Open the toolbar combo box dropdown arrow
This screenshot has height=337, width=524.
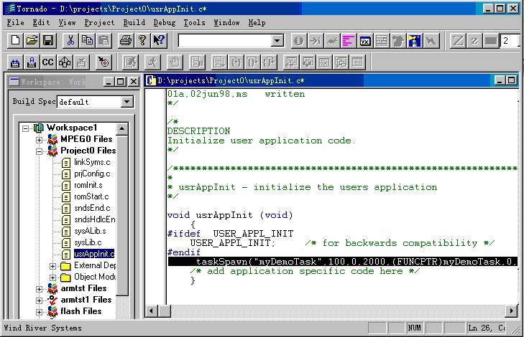pyautogui.click(x=277, y=41)
